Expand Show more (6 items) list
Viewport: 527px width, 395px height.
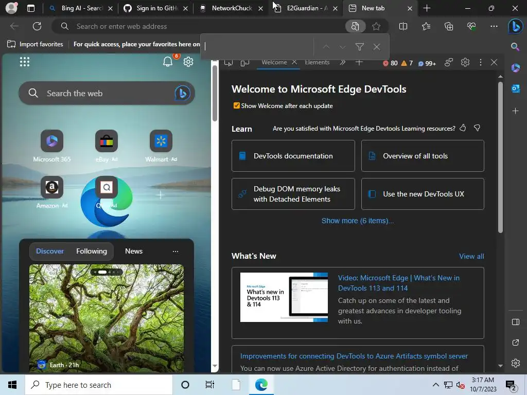tap(358, 221)
